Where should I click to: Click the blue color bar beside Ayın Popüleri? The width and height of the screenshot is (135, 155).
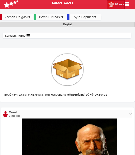(x=68, y=17)
